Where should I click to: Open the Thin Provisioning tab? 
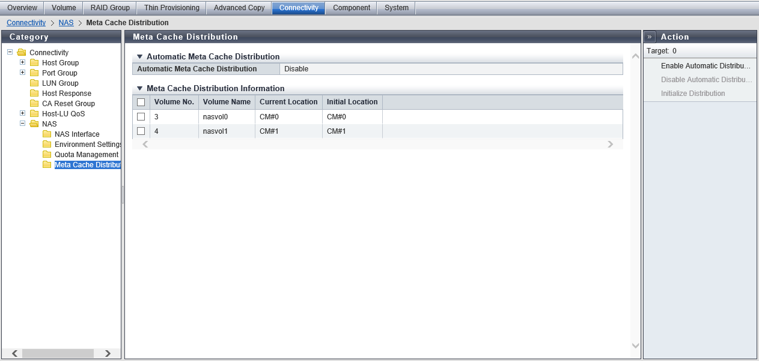coord(171,8)
